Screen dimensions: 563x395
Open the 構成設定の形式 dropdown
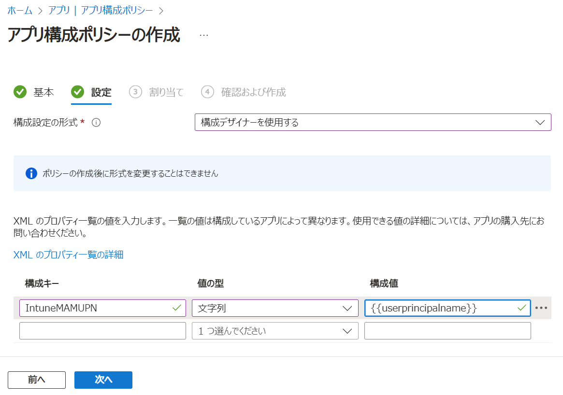pos(372,122)
